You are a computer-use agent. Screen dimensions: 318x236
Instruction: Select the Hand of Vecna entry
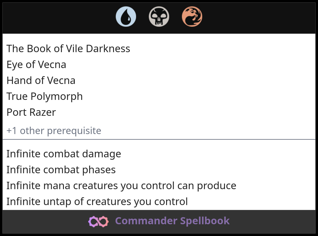[x=41, y=80]
